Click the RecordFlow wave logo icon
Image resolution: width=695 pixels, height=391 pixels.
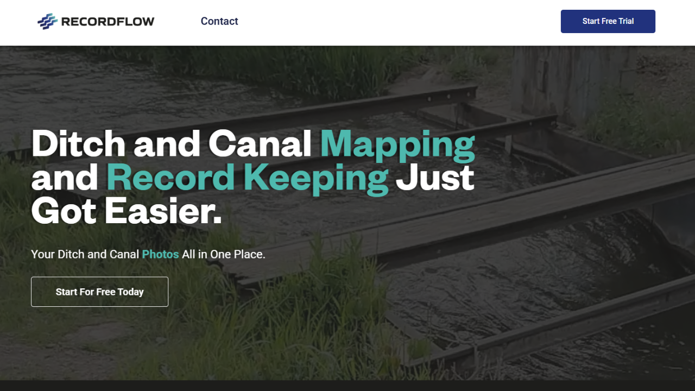click(47, 21)
